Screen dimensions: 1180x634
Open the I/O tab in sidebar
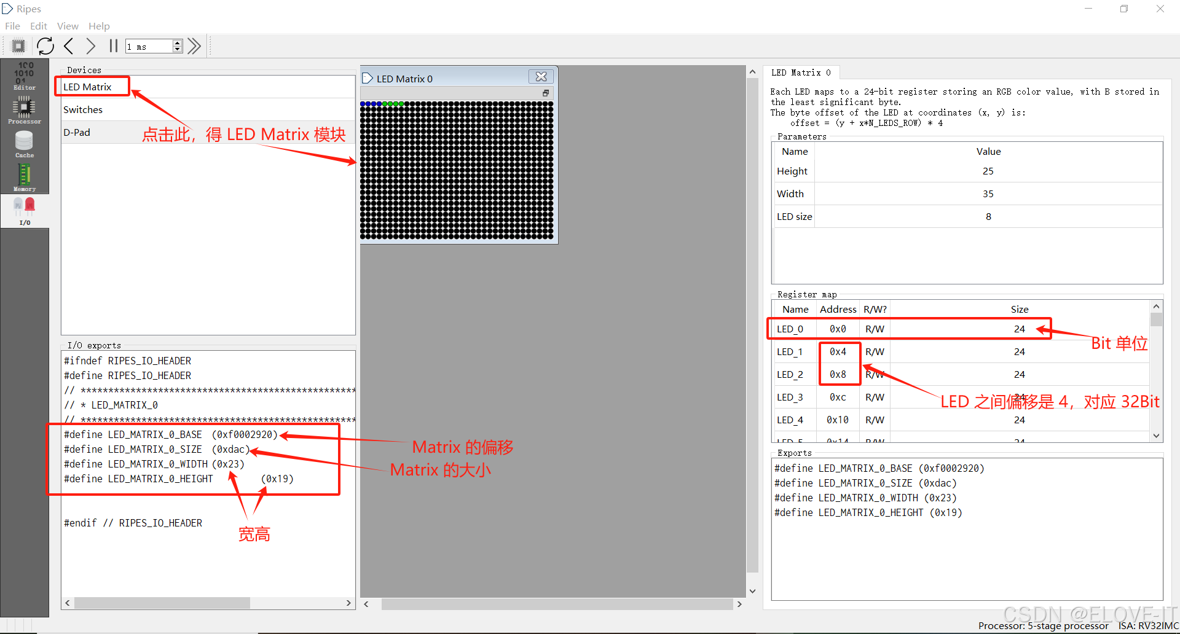(25, 211)
